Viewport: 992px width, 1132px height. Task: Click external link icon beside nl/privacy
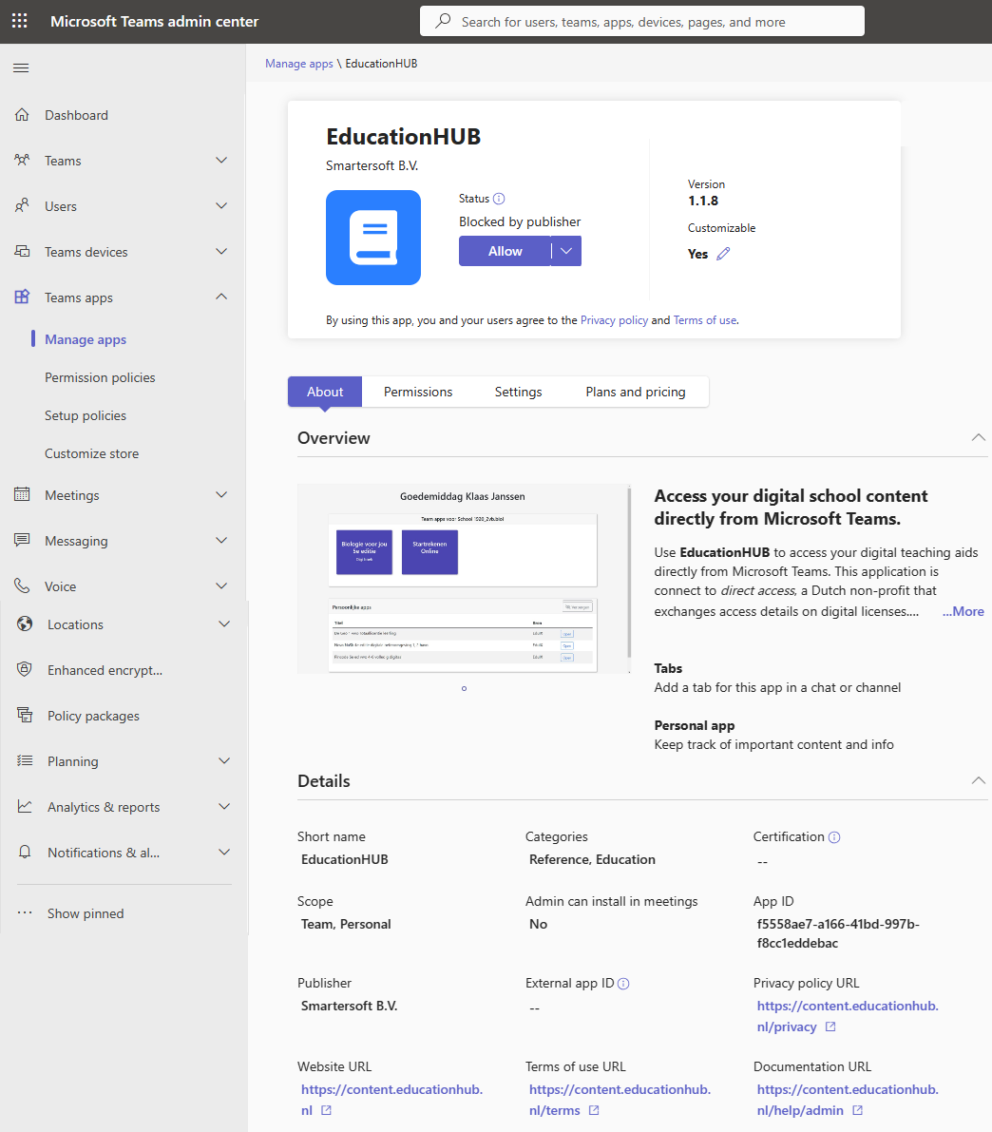830,1026
